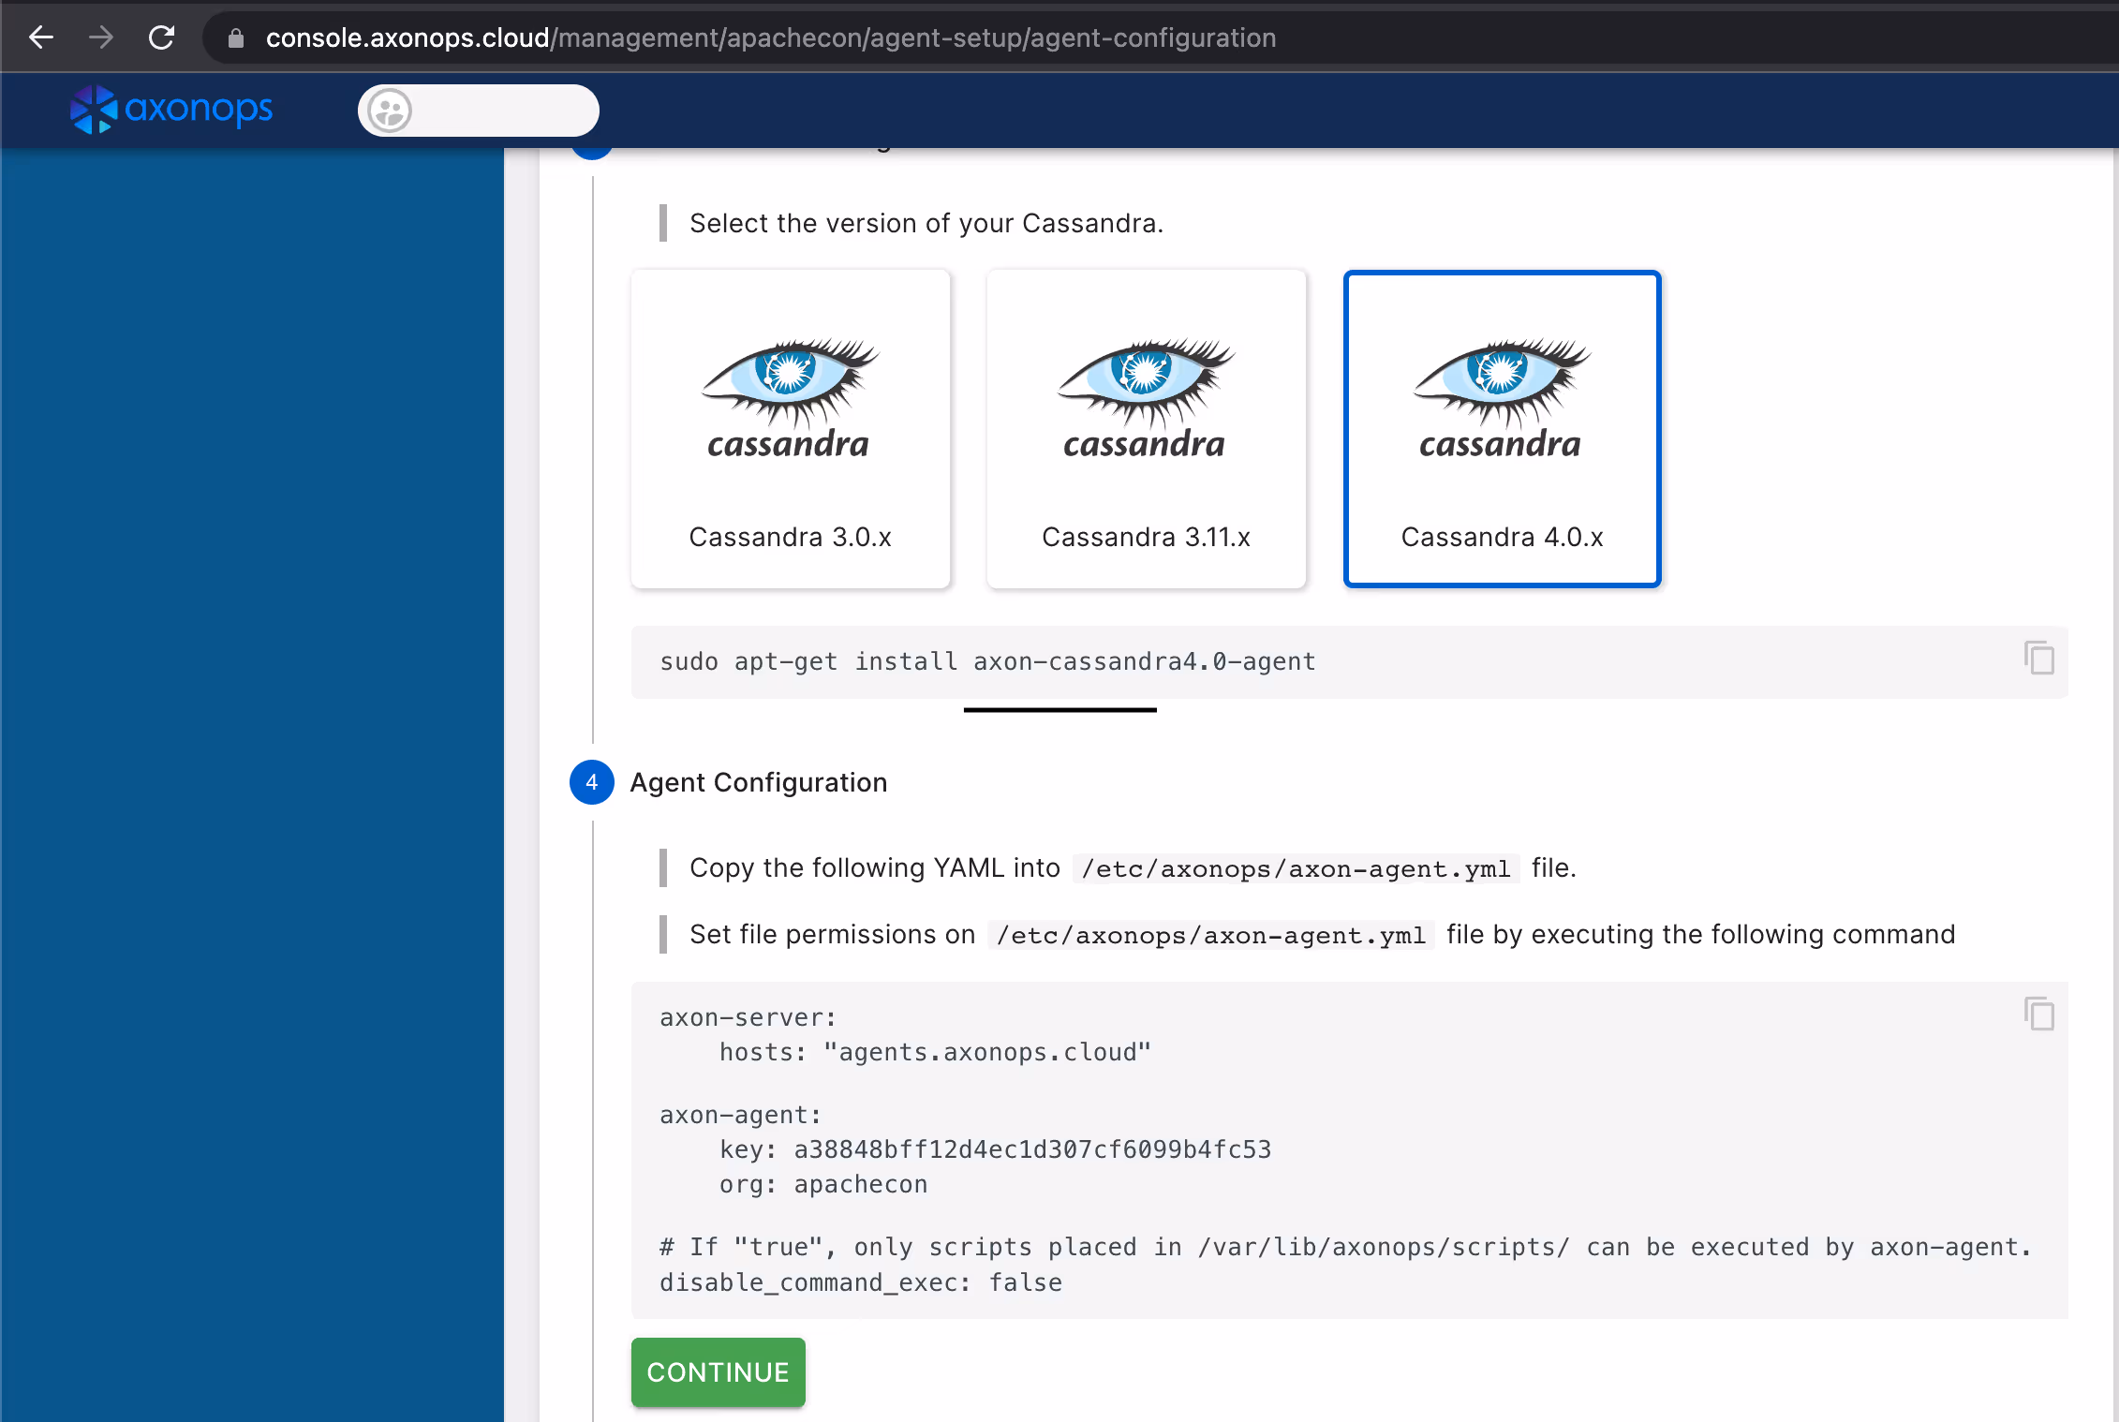Click the site security lock icon

236,38
